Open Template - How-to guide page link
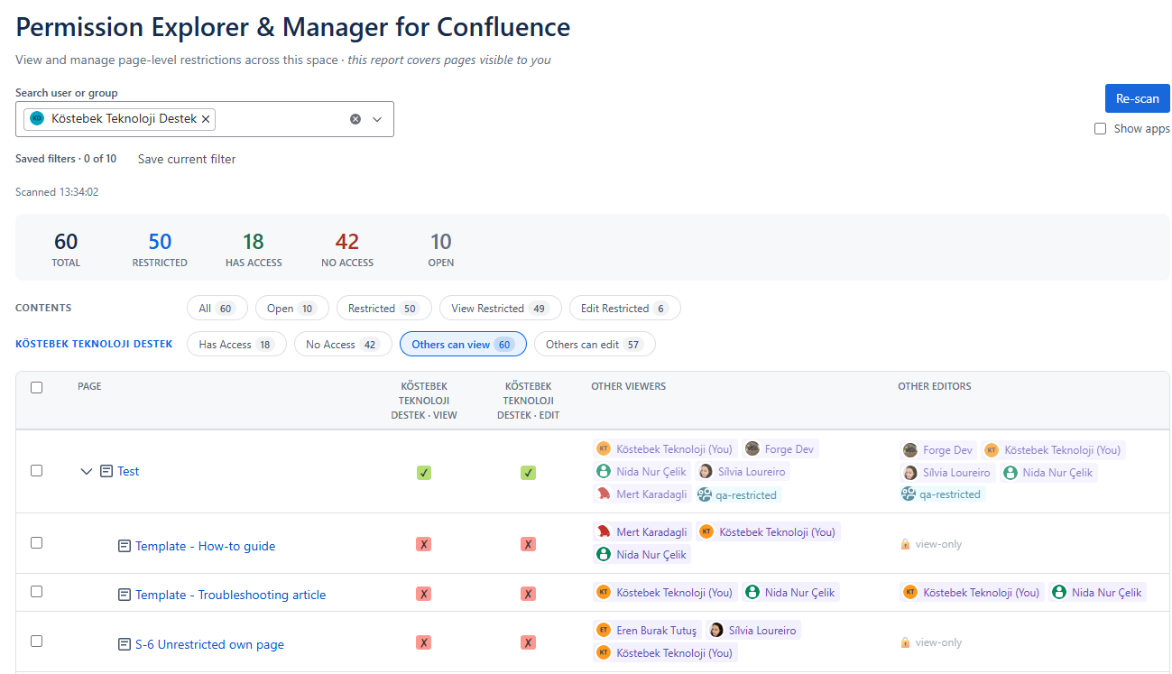 [x=205, y=546]
